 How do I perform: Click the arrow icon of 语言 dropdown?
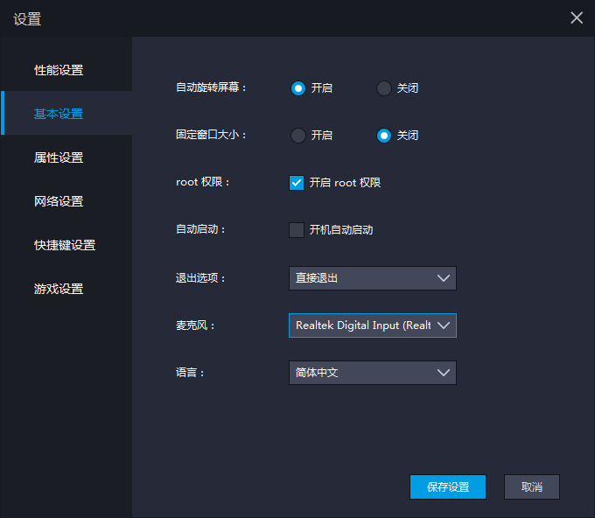(444, 373)
